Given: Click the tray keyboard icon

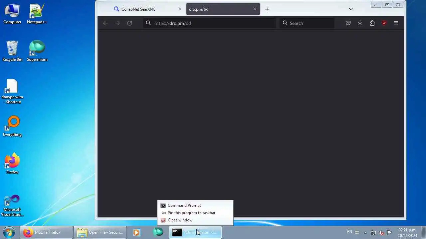Looking at the screenshot, I should (x=357, y=232).
